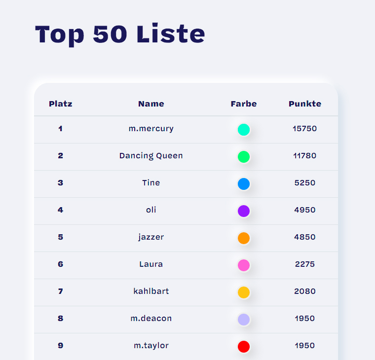Click jazzer's score of 4850
This screenshot has height=360, width=375.
click(305, 237)
